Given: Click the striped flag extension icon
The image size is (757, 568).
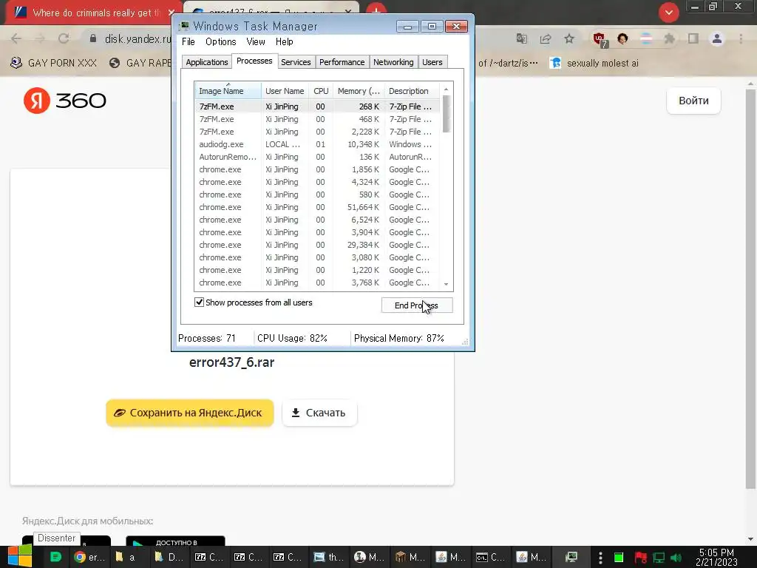Looking at the screenshot, I should pos(646,38).
